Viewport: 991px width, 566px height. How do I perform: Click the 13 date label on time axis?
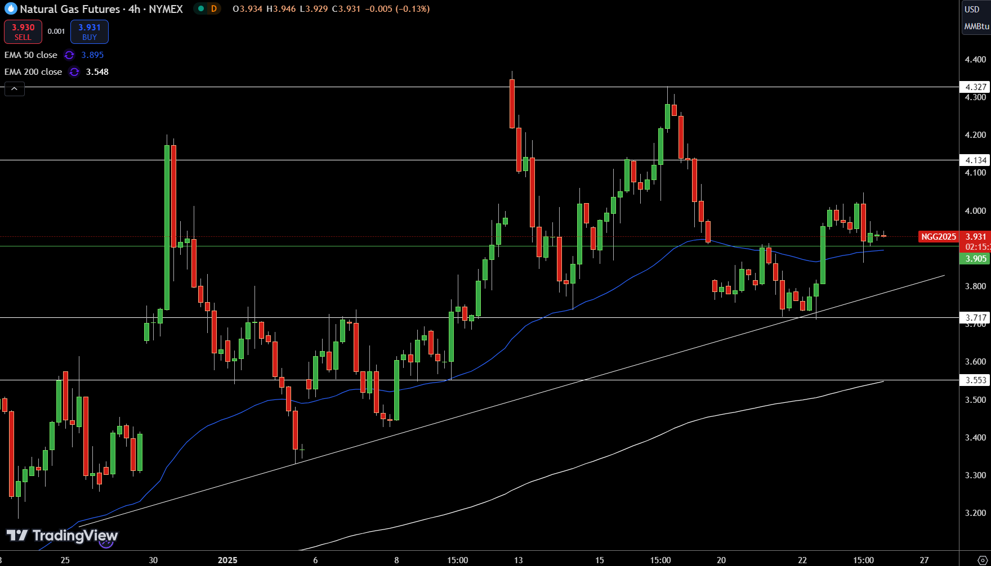pyautogui.click(x=519, y=560)
